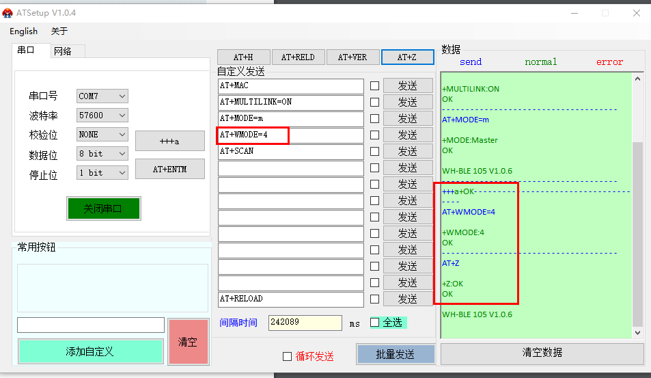Click the ATSetup app icon in title bar
Screen dimensions: 651x378
[x=8, y=12]
